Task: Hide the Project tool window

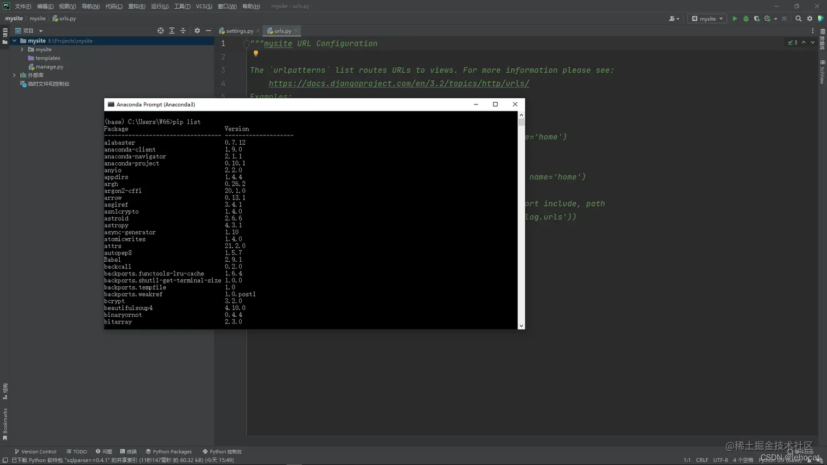Action: (x=208, y=31)
